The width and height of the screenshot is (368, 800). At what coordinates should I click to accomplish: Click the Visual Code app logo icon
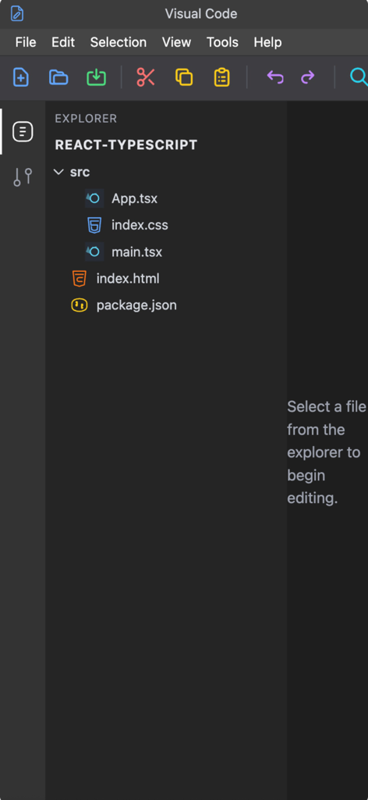point(17,14)
